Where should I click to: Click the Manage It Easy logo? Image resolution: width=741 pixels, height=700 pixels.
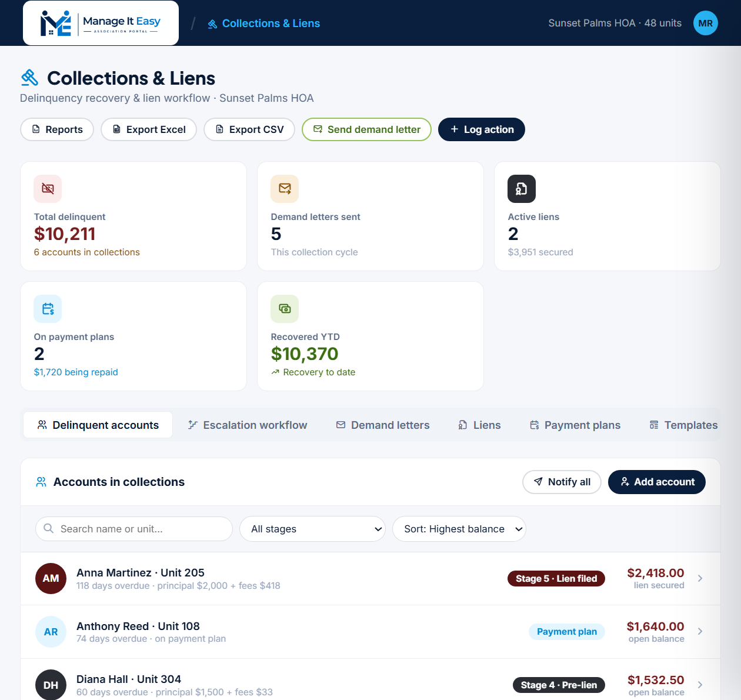coord(101,23)
